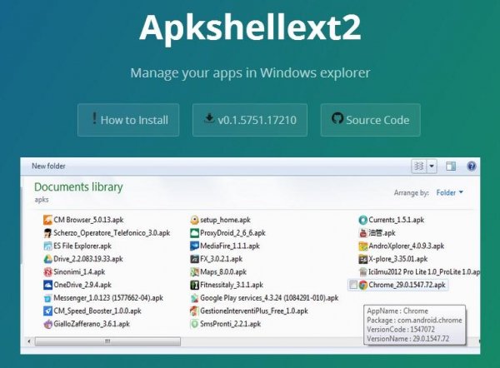This screenshot has height=368, width=500.
Task: Tick the checkbox beside Chrome_29.0.1547.72.apk
Action: tap(353, 285)
